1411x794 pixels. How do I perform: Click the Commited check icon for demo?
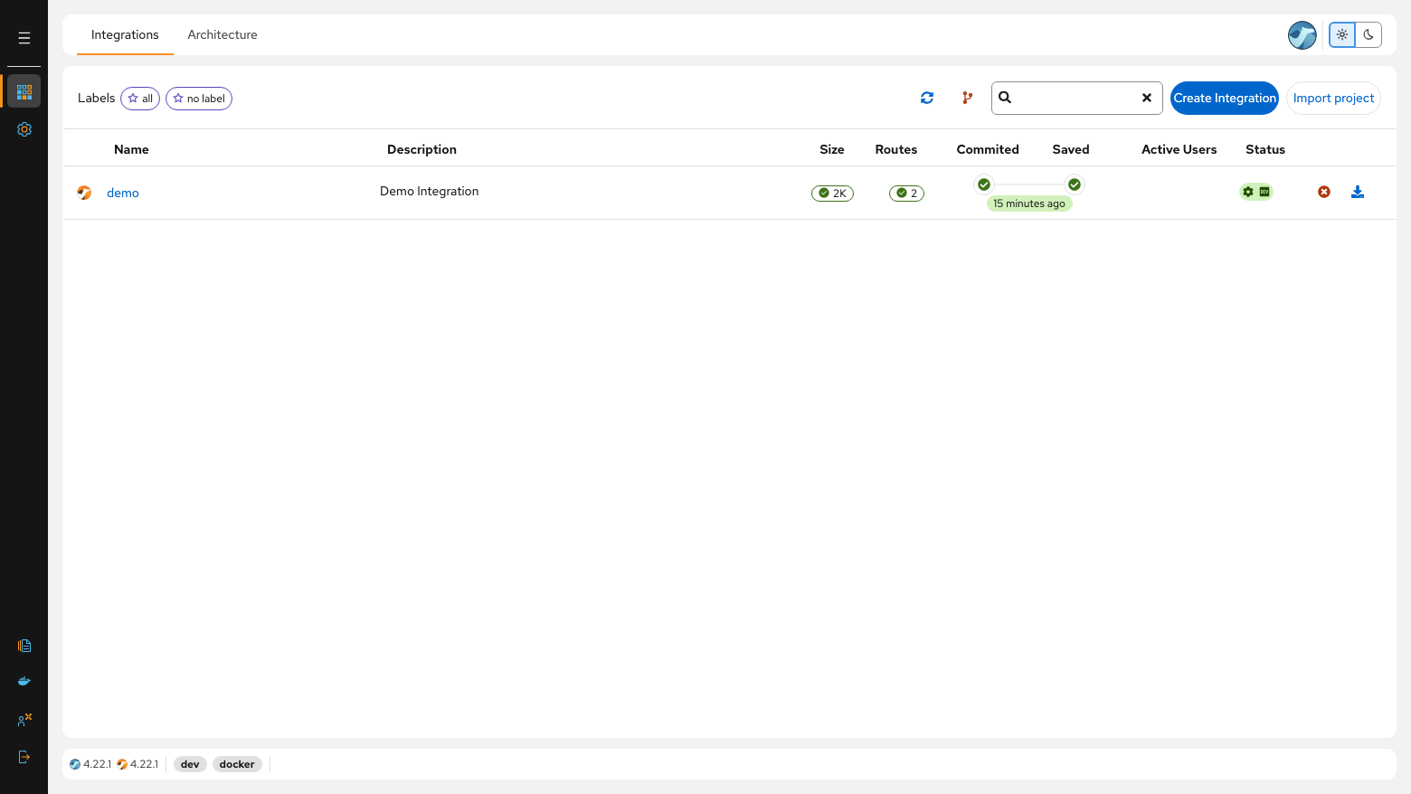[x=984, y=184]
